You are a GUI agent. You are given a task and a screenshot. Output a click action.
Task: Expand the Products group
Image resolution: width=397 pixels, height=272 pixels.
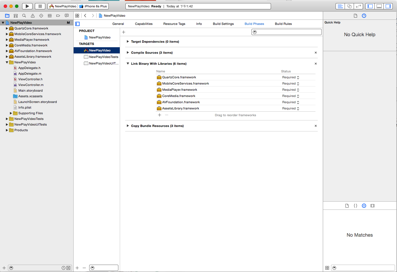point(7,130)
